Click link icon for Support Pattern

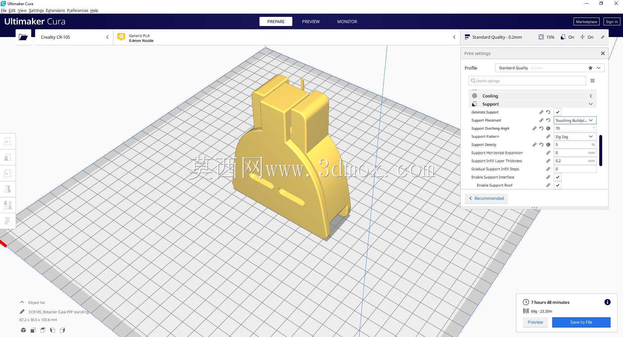pyautogui.click(x=548, y=136)
